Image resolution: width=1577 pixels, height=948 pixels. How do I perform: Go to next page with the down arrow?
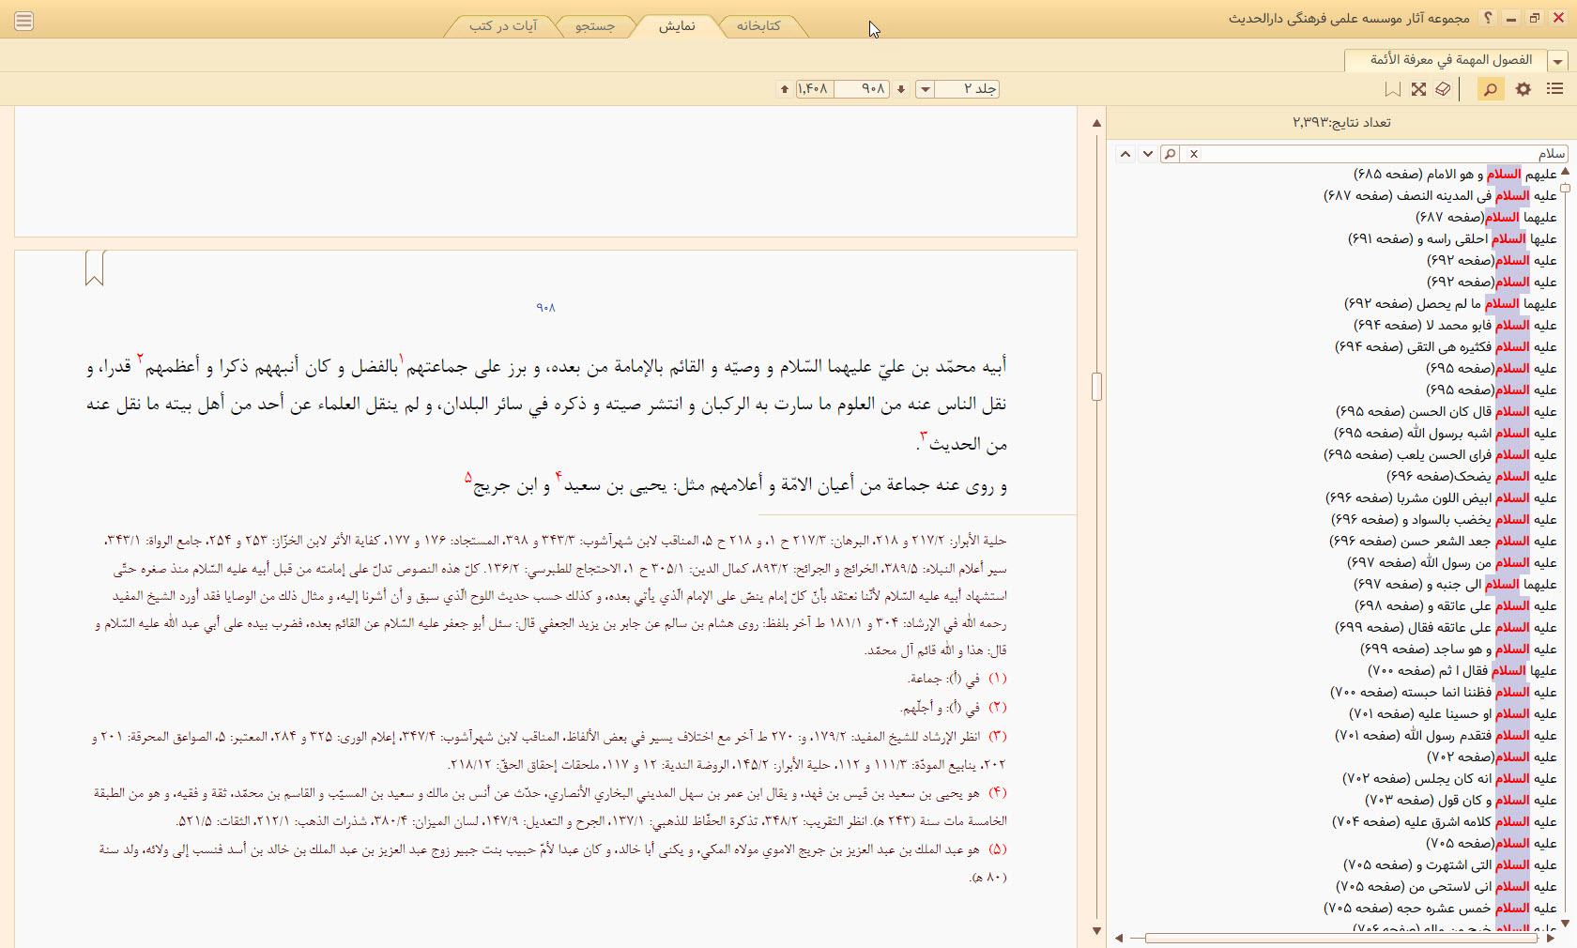(x=901, y=89)
